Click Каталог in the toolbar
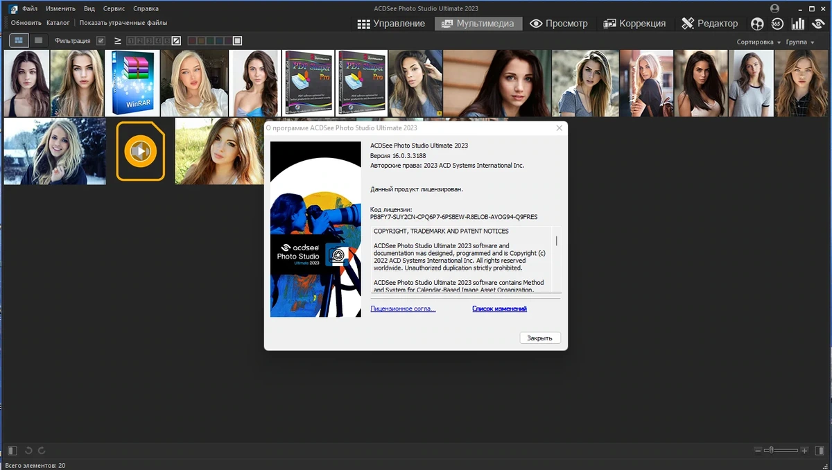The height and width of the screenshot is (470, 832). [x=58, y=23]
